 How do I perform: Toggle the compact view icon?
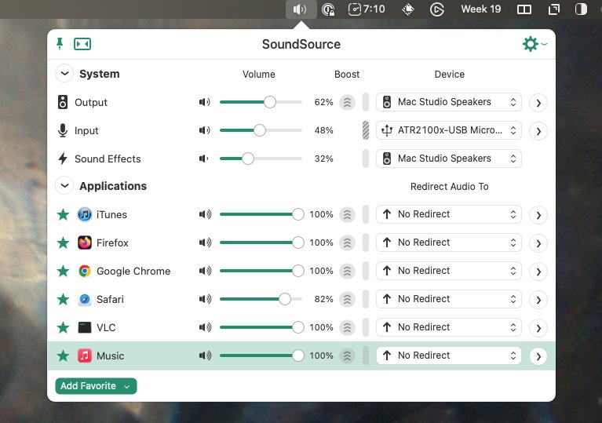click(x=82, y=44)
